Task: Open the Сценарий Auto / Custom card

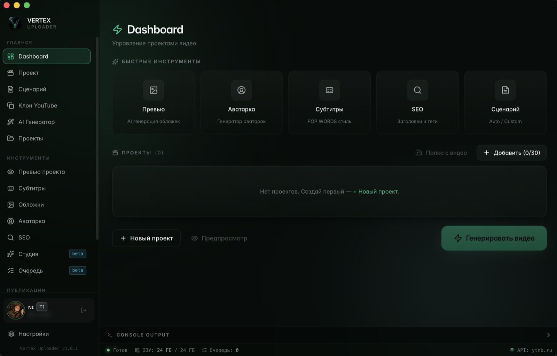Action: [505, 102]
